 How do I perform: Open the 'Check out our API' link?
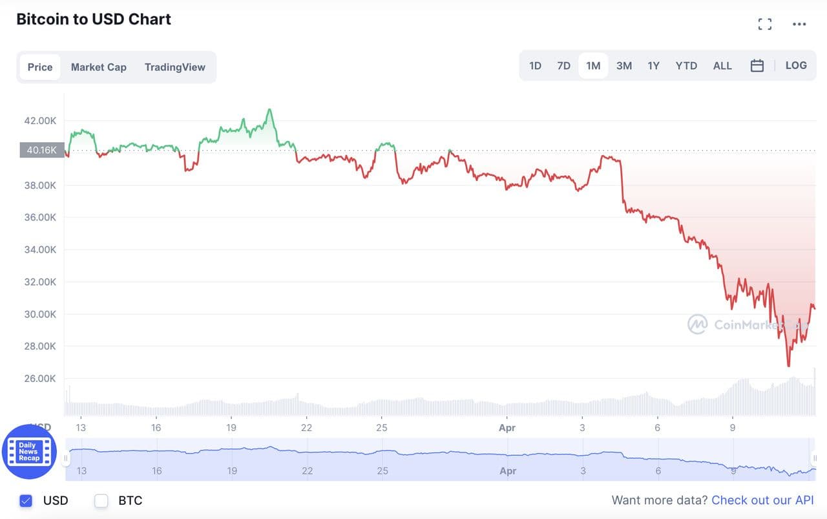[x=762, y=500]
